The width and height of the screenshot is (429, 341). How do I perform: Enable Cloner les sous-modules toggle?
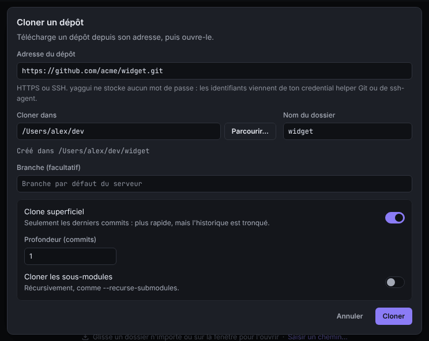pos(395,282)
